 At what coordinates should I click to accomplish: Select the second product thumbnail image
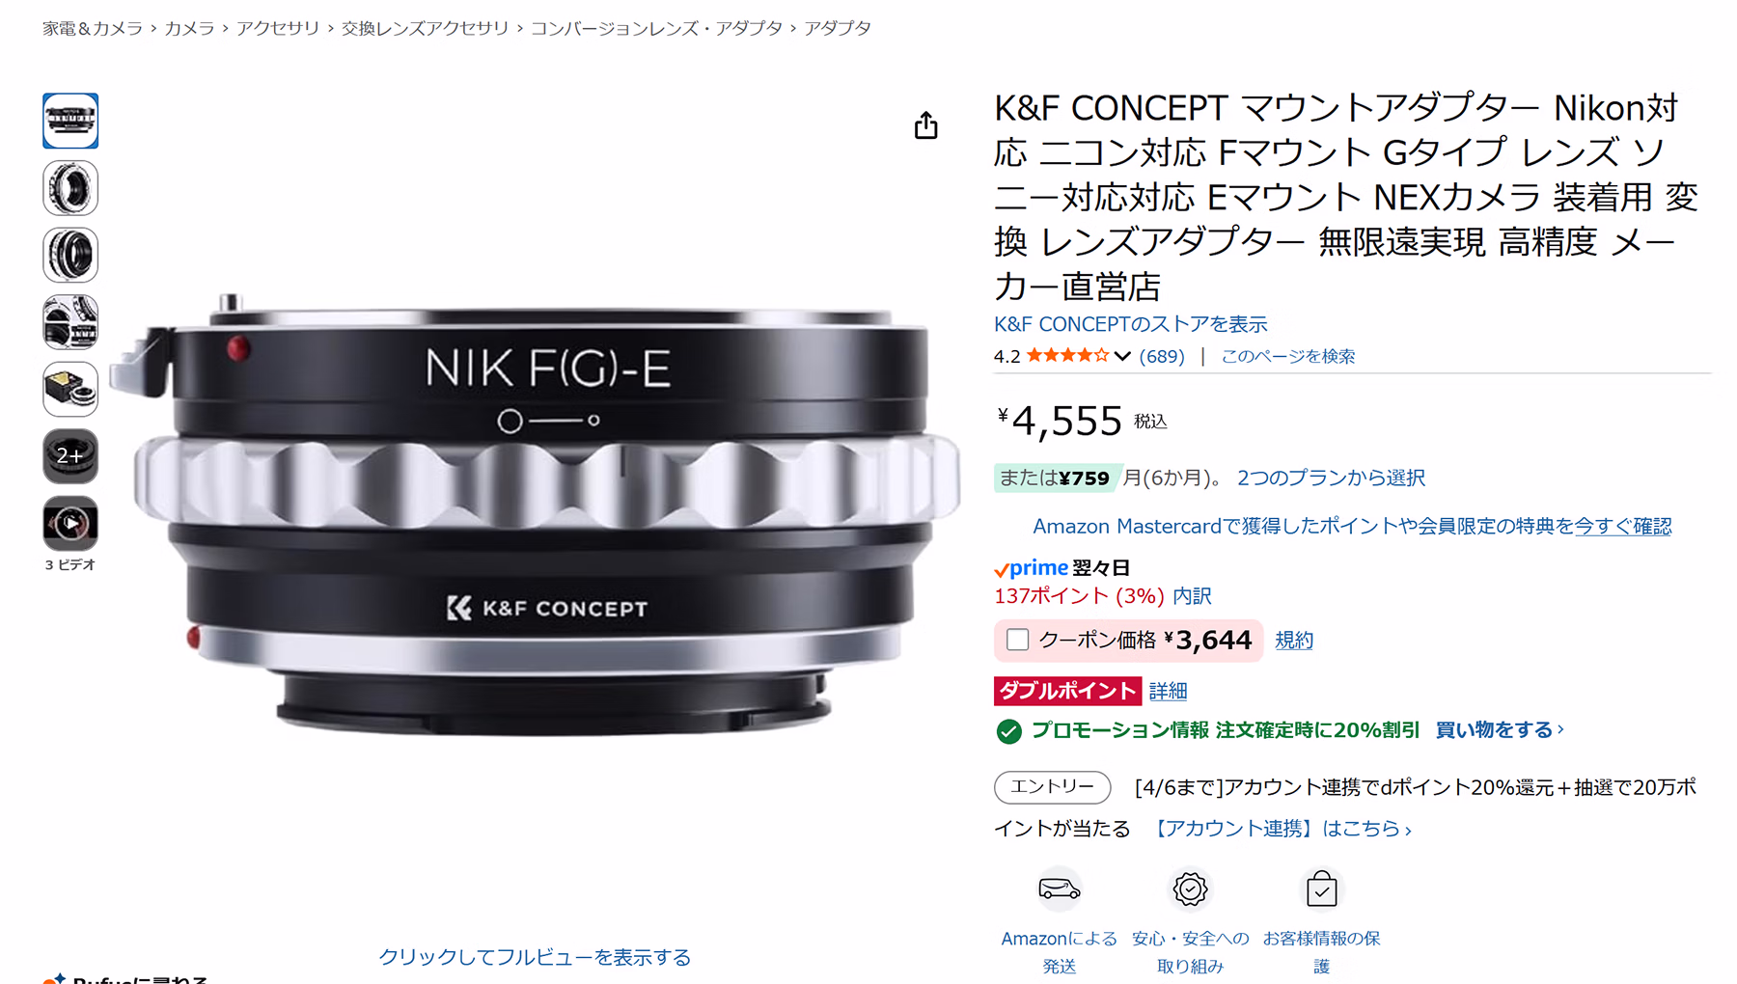tap(70, 187)
